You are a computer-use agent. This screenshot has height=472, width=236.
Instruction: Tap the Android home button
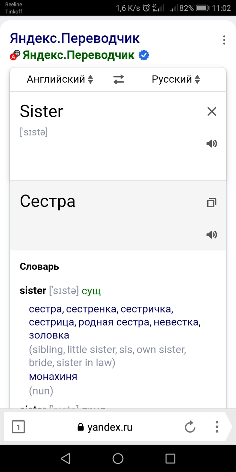click(x=118, y=458)
